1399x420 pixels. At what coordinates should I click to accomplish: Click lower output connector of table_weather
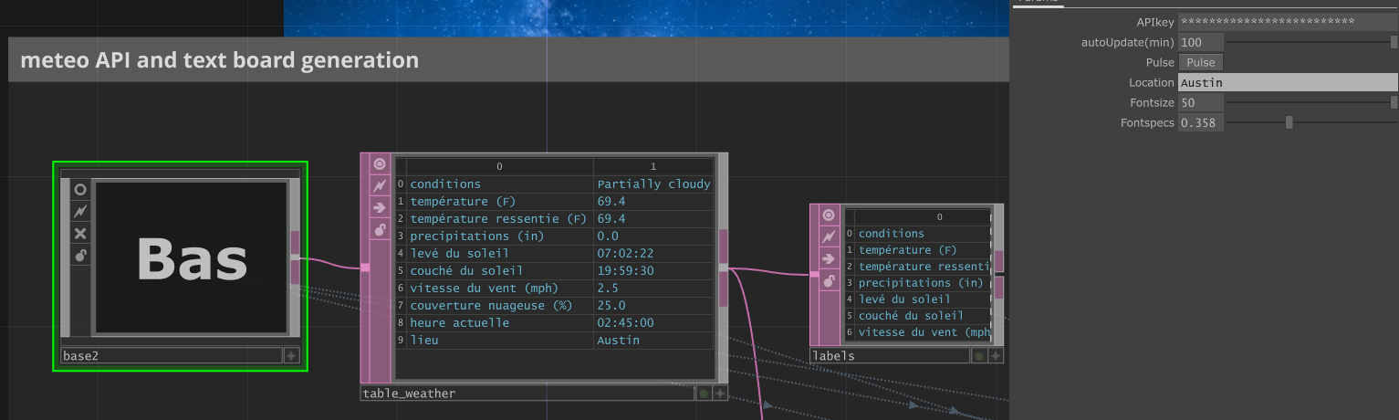(724, 289)
